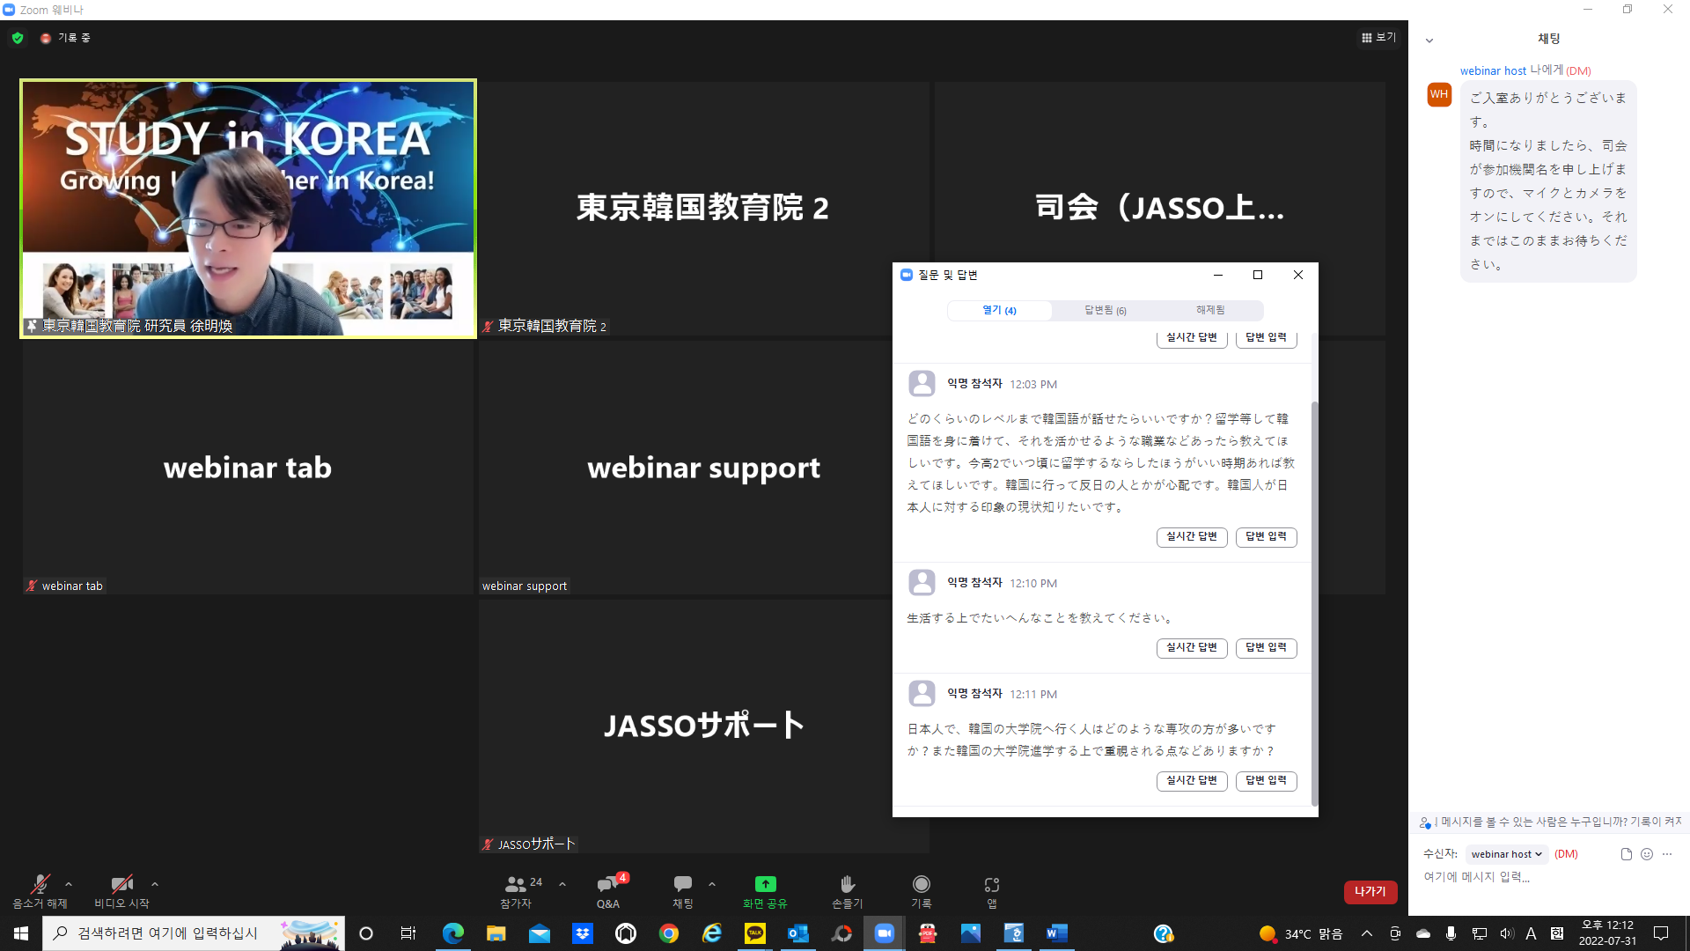Viewport: 1690px width, 951px height.
Task: Open the notification center icon
Action: [1661, 933]
